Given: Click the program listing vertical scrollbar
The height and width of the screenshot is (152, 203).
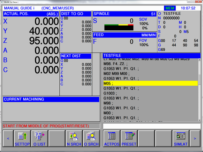Looking at the screenshot, I should (x=200, y=89).
